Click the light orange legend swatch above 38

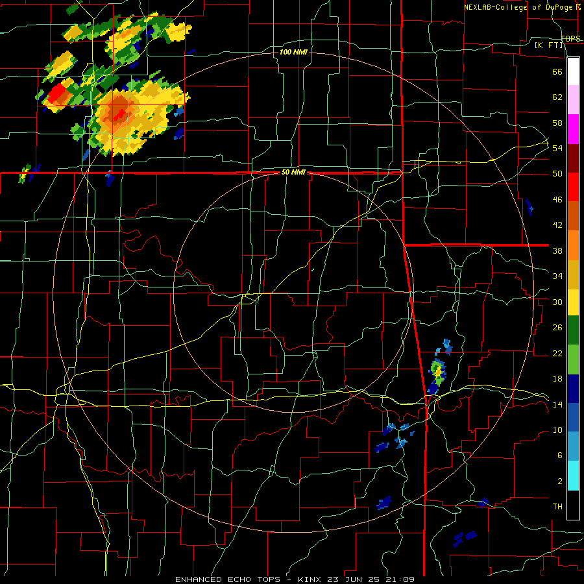pos(573,245)
